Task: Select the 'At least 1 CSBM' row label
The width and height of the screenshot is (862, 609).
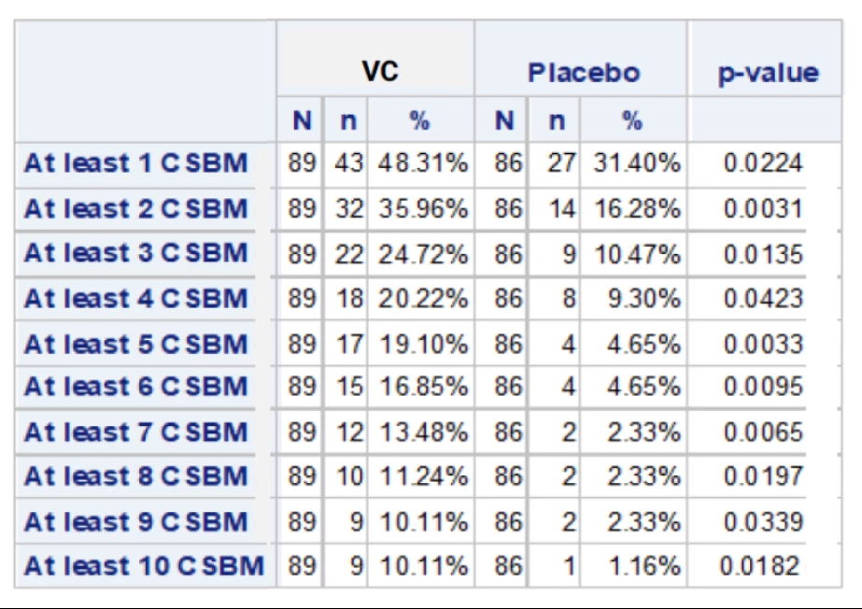Action: coord(136,163)
